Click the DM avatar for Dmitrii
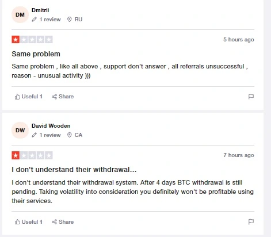 [20, 15]
